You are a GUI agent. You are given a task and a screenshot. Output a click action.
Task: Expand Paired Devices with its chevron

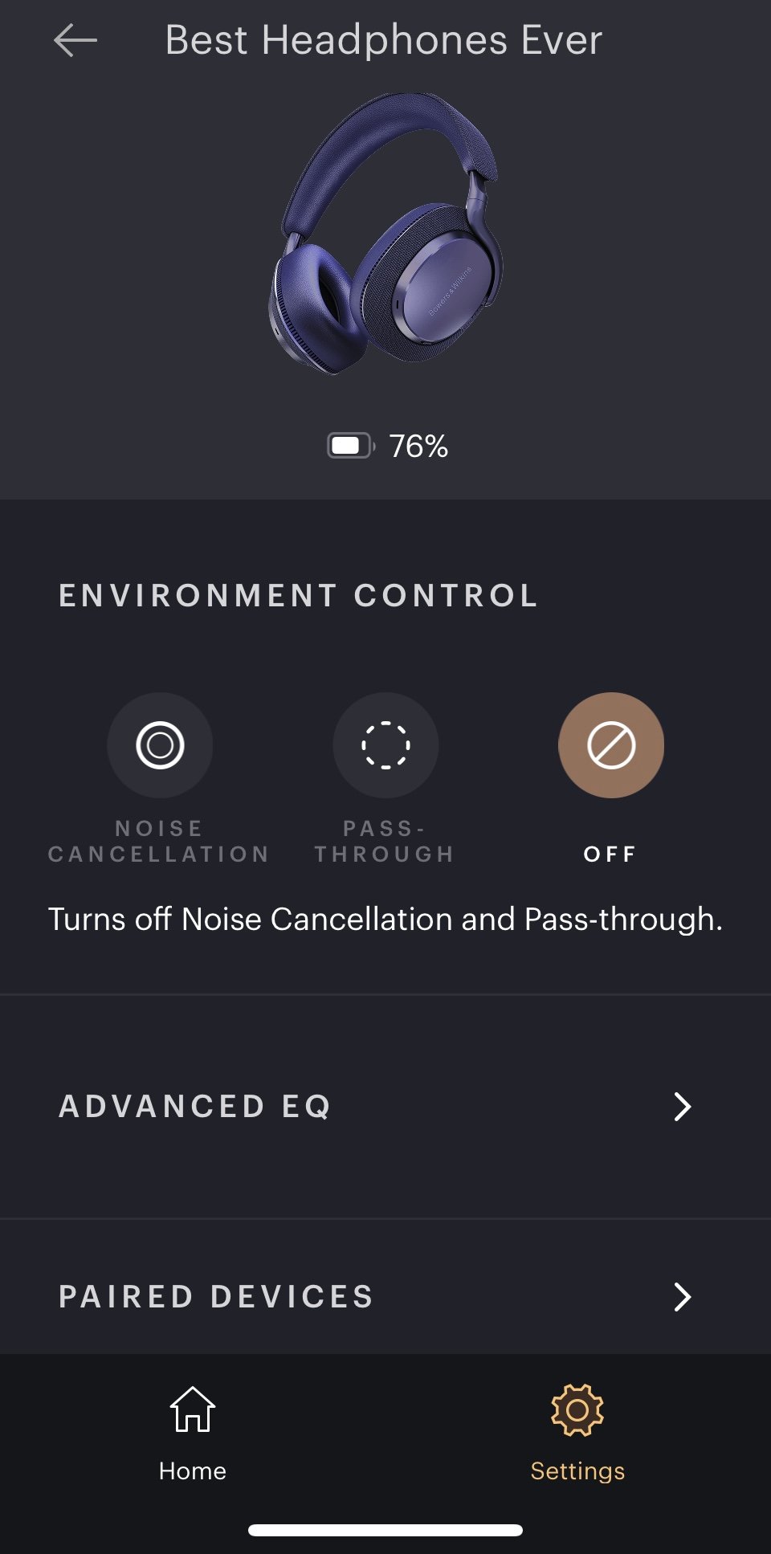point(683,1297)
